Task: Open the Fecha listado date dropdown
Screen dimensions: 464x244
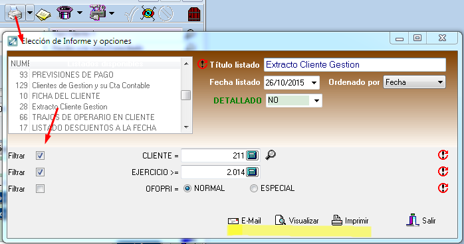Action: pos(314,83)
